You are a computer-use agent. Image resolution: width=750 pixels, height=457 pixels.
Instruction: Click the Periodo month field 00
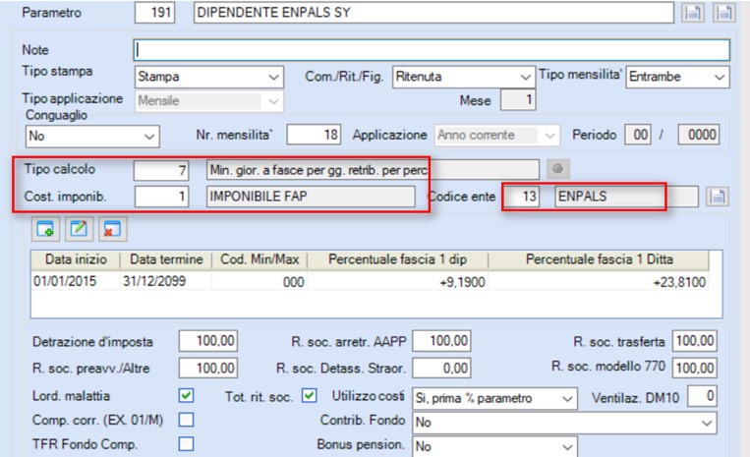coord(638,135)
